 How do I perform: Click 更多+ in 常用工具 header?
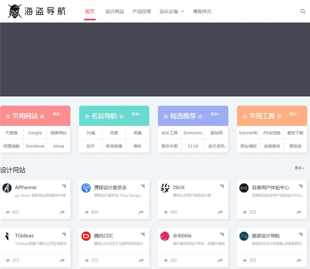point(294,114)
